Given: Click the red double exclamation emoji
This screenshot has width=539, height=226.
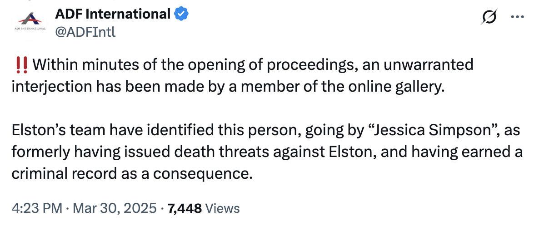Looking at the screenshot, I should 22,65.
